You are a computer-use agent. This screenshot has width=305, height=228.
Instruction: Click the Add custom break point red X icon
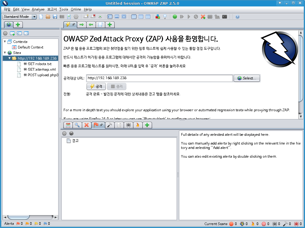tap(203, 17)
